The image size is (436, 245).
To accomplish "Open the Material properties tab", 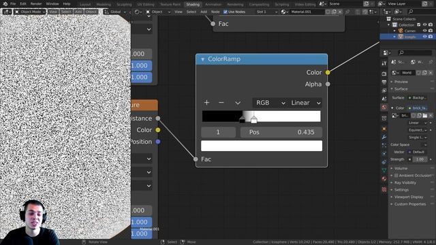I will point(384,178).
